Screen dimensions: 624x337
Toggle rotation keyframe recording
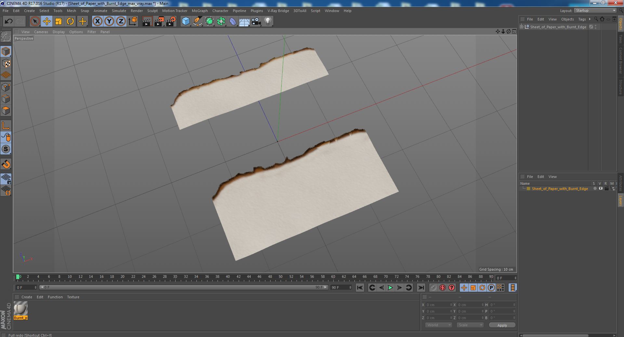[482, 288]
